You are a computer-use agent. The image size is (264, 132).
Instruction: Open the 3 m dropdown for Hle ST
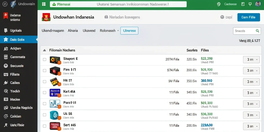tap(251, 82)
